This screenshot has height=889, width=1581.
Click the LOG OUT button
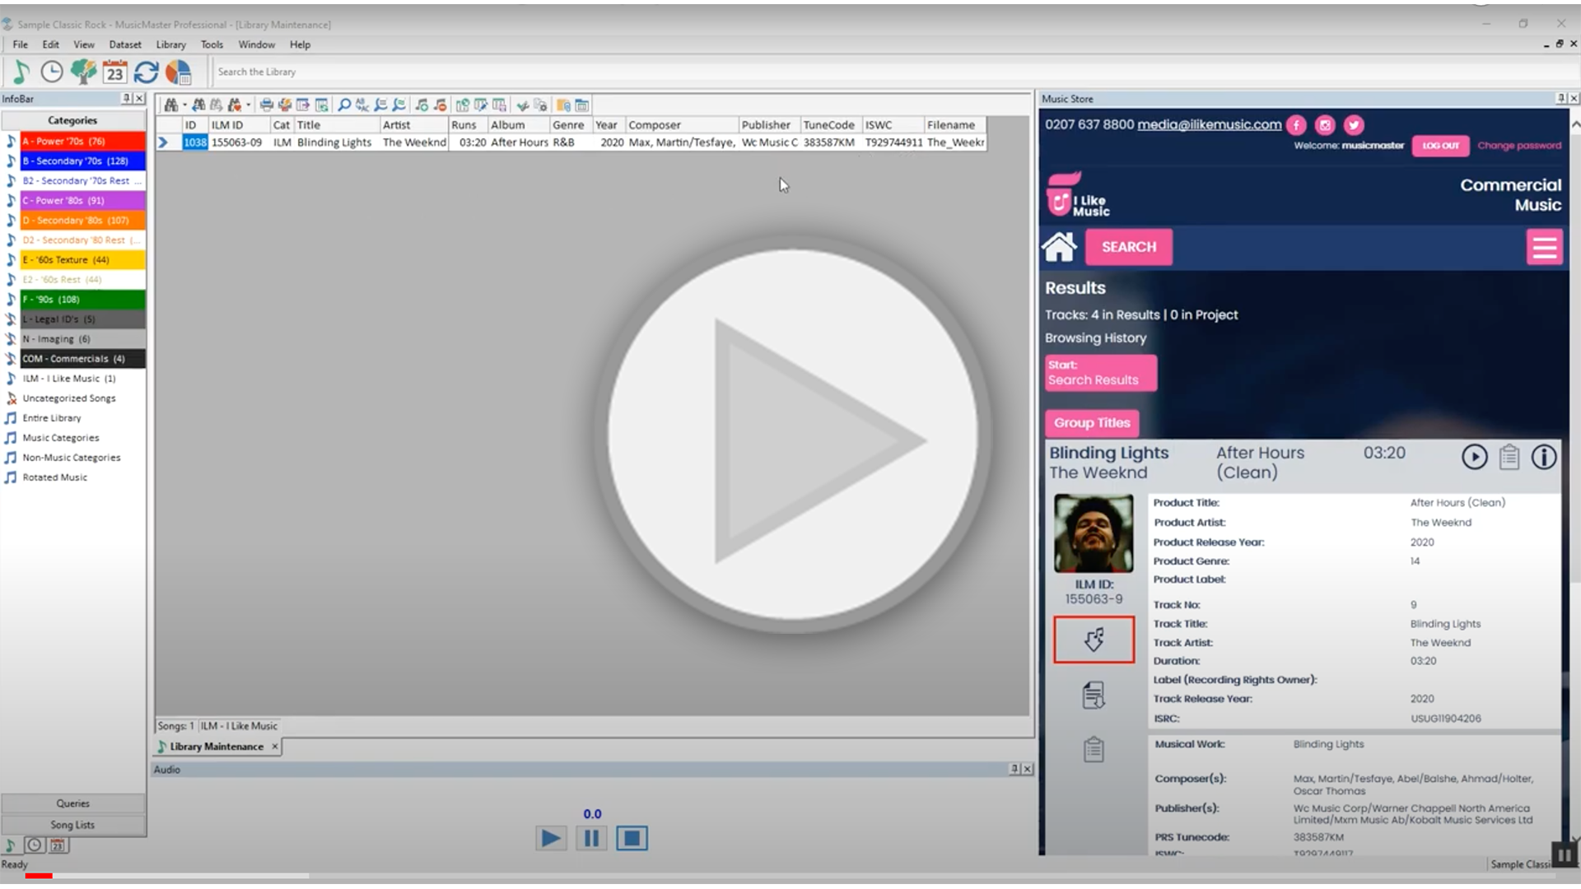[1440, 146]
